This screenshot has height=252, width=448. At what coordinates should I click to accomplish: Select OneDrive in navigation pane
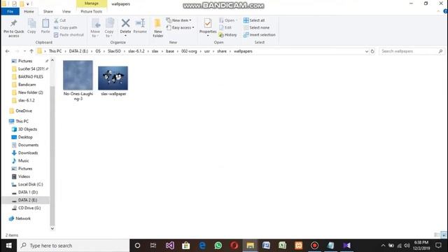point(24,111)
